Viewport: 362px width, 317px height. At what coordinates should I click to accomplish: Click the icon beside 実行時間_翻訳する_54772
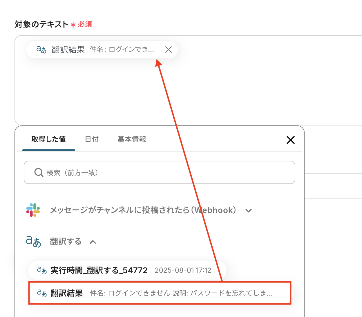tap(42, 270)
